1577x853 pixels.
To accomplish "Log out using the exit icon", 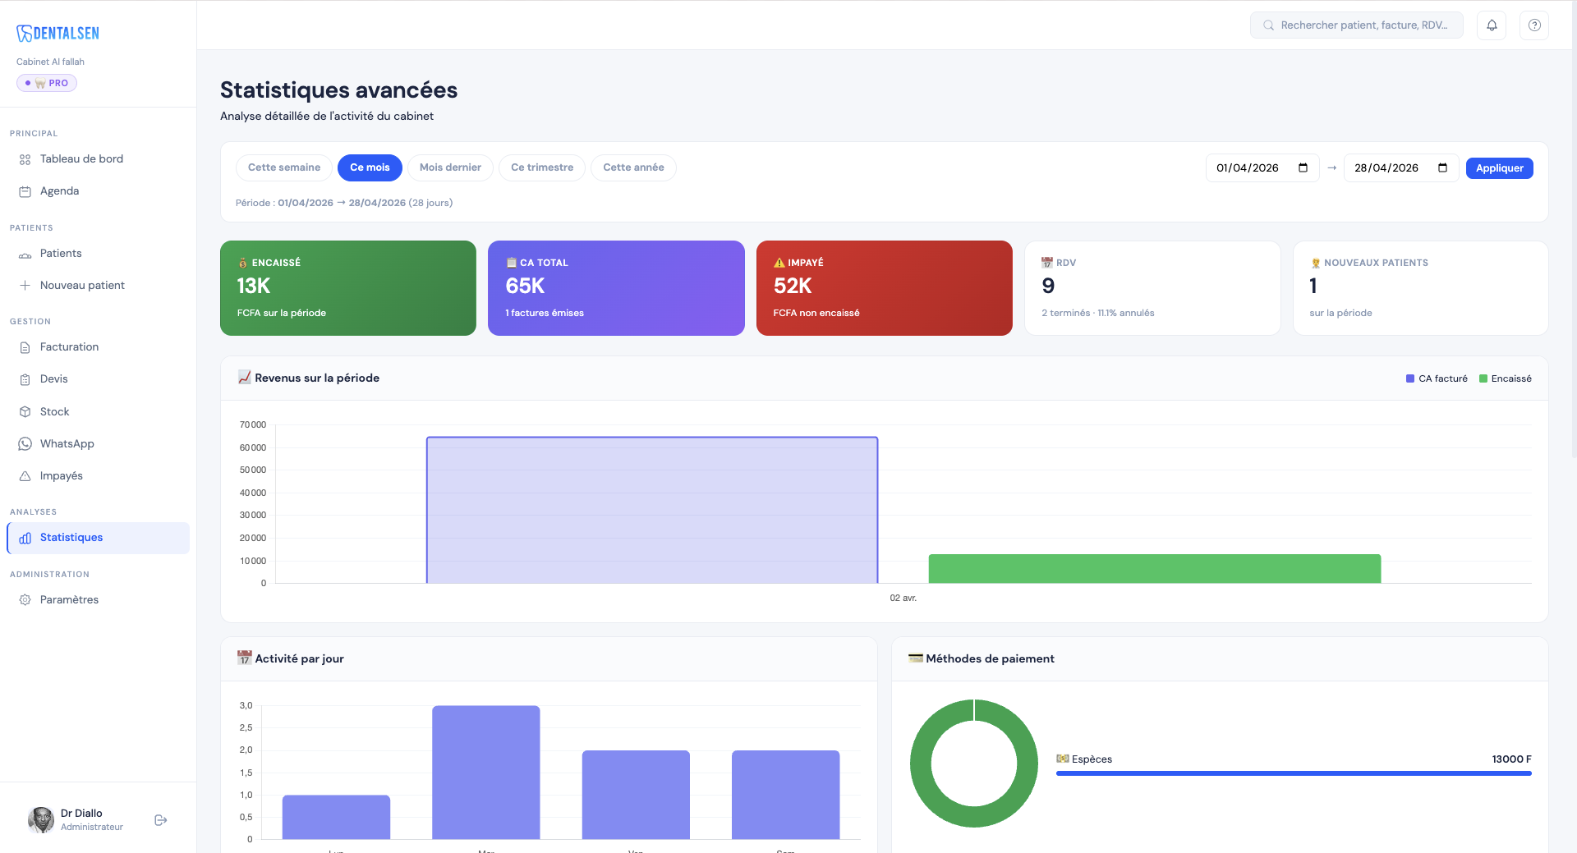I will tap(161, 820).
